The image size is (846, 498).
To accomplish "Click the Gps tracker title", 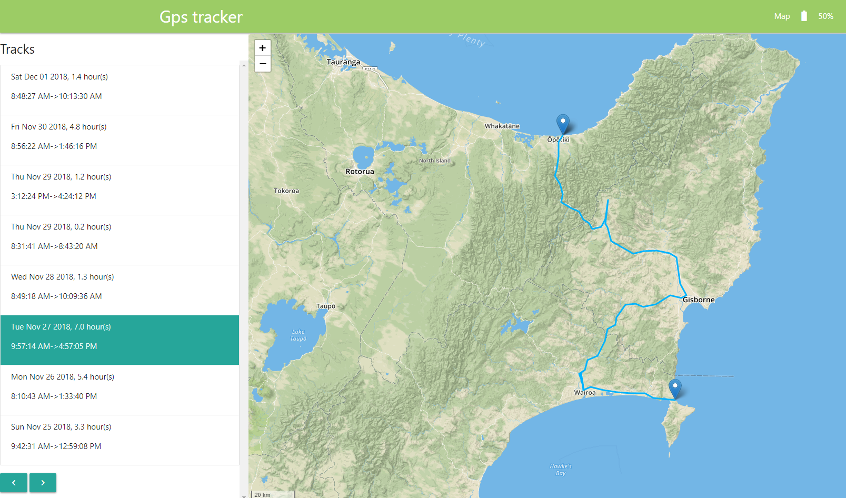I will [201, 17].
